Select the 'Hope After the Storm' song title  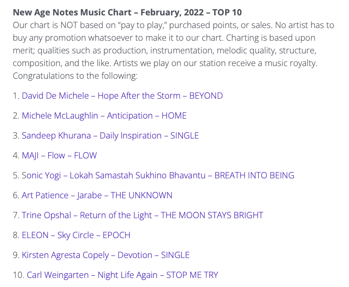139,96
